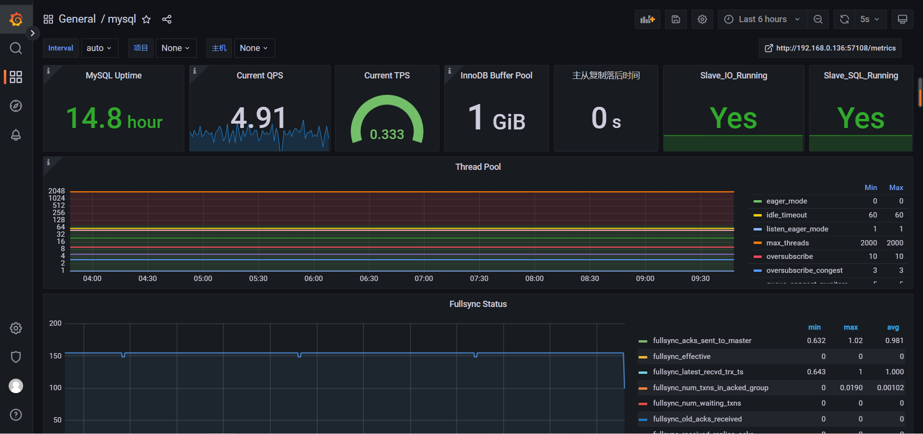Open the metrics URL link
The height and width of the screenshot is (434, 923).
pos(830,48)
